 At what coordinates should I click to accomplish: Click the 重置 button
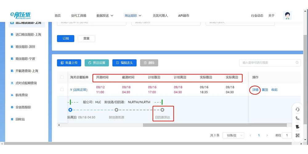click(87, 38)
